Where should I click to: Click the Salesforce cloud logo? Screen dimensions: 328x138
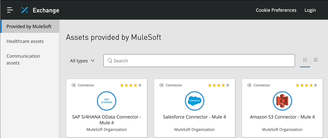coord(194,101)
